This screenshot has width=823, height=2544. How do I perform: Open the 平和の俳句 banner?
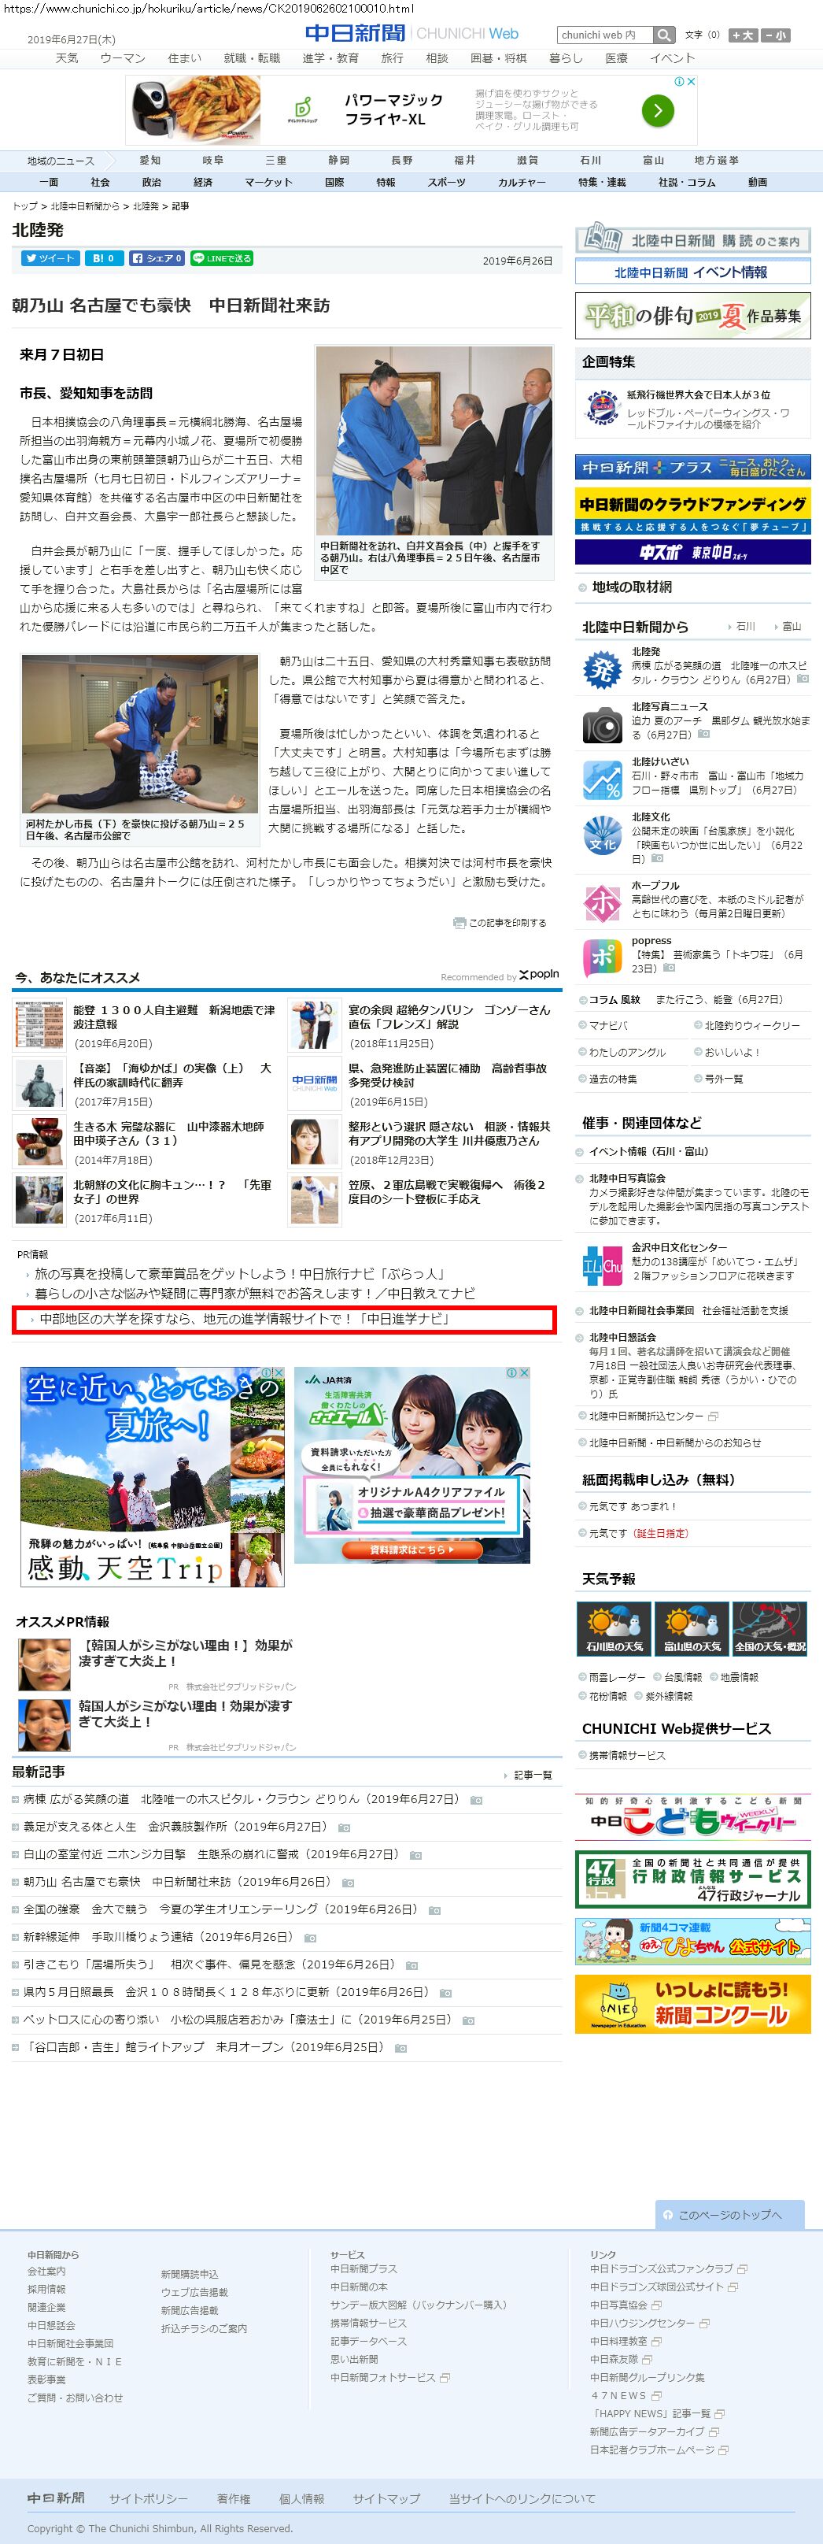(692, 316)
